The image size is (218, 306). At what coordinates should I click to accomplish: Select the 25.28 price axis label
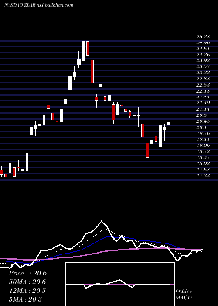point(202,36)
